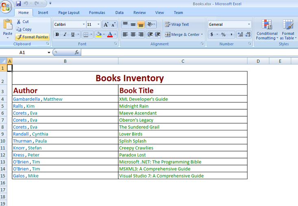Activate the Format Painter
This screenshot has width=298, height=206.
[x=32, y=37]
